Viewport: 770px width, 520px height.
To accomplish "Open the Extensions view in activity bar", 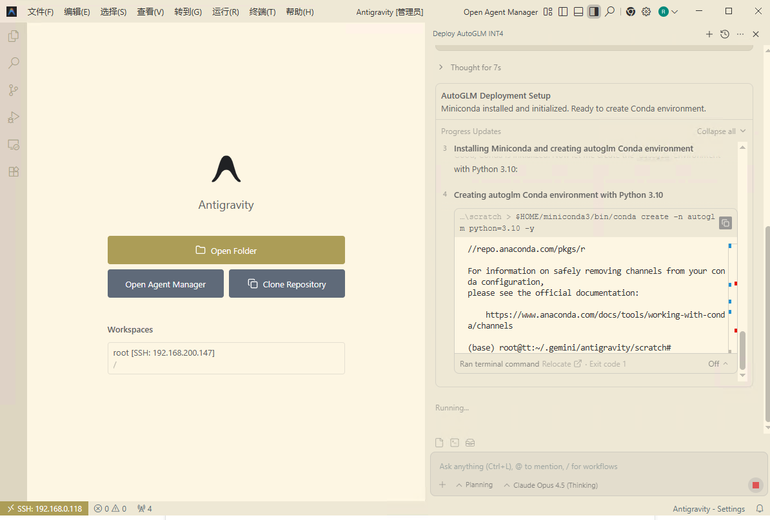I will click(x=13, y=172).
